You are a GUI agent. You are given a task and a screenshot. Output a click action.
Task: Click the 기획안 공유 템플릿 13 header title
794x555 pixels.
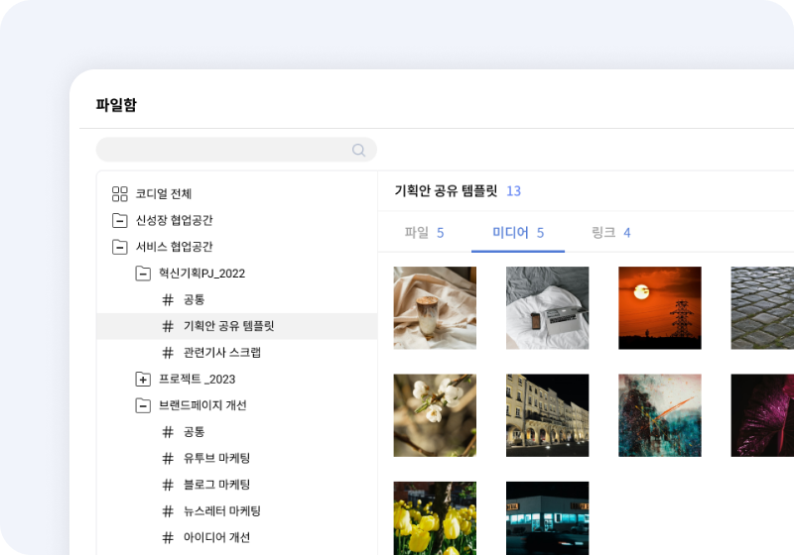pyautogui.click(x=458, y=191)
